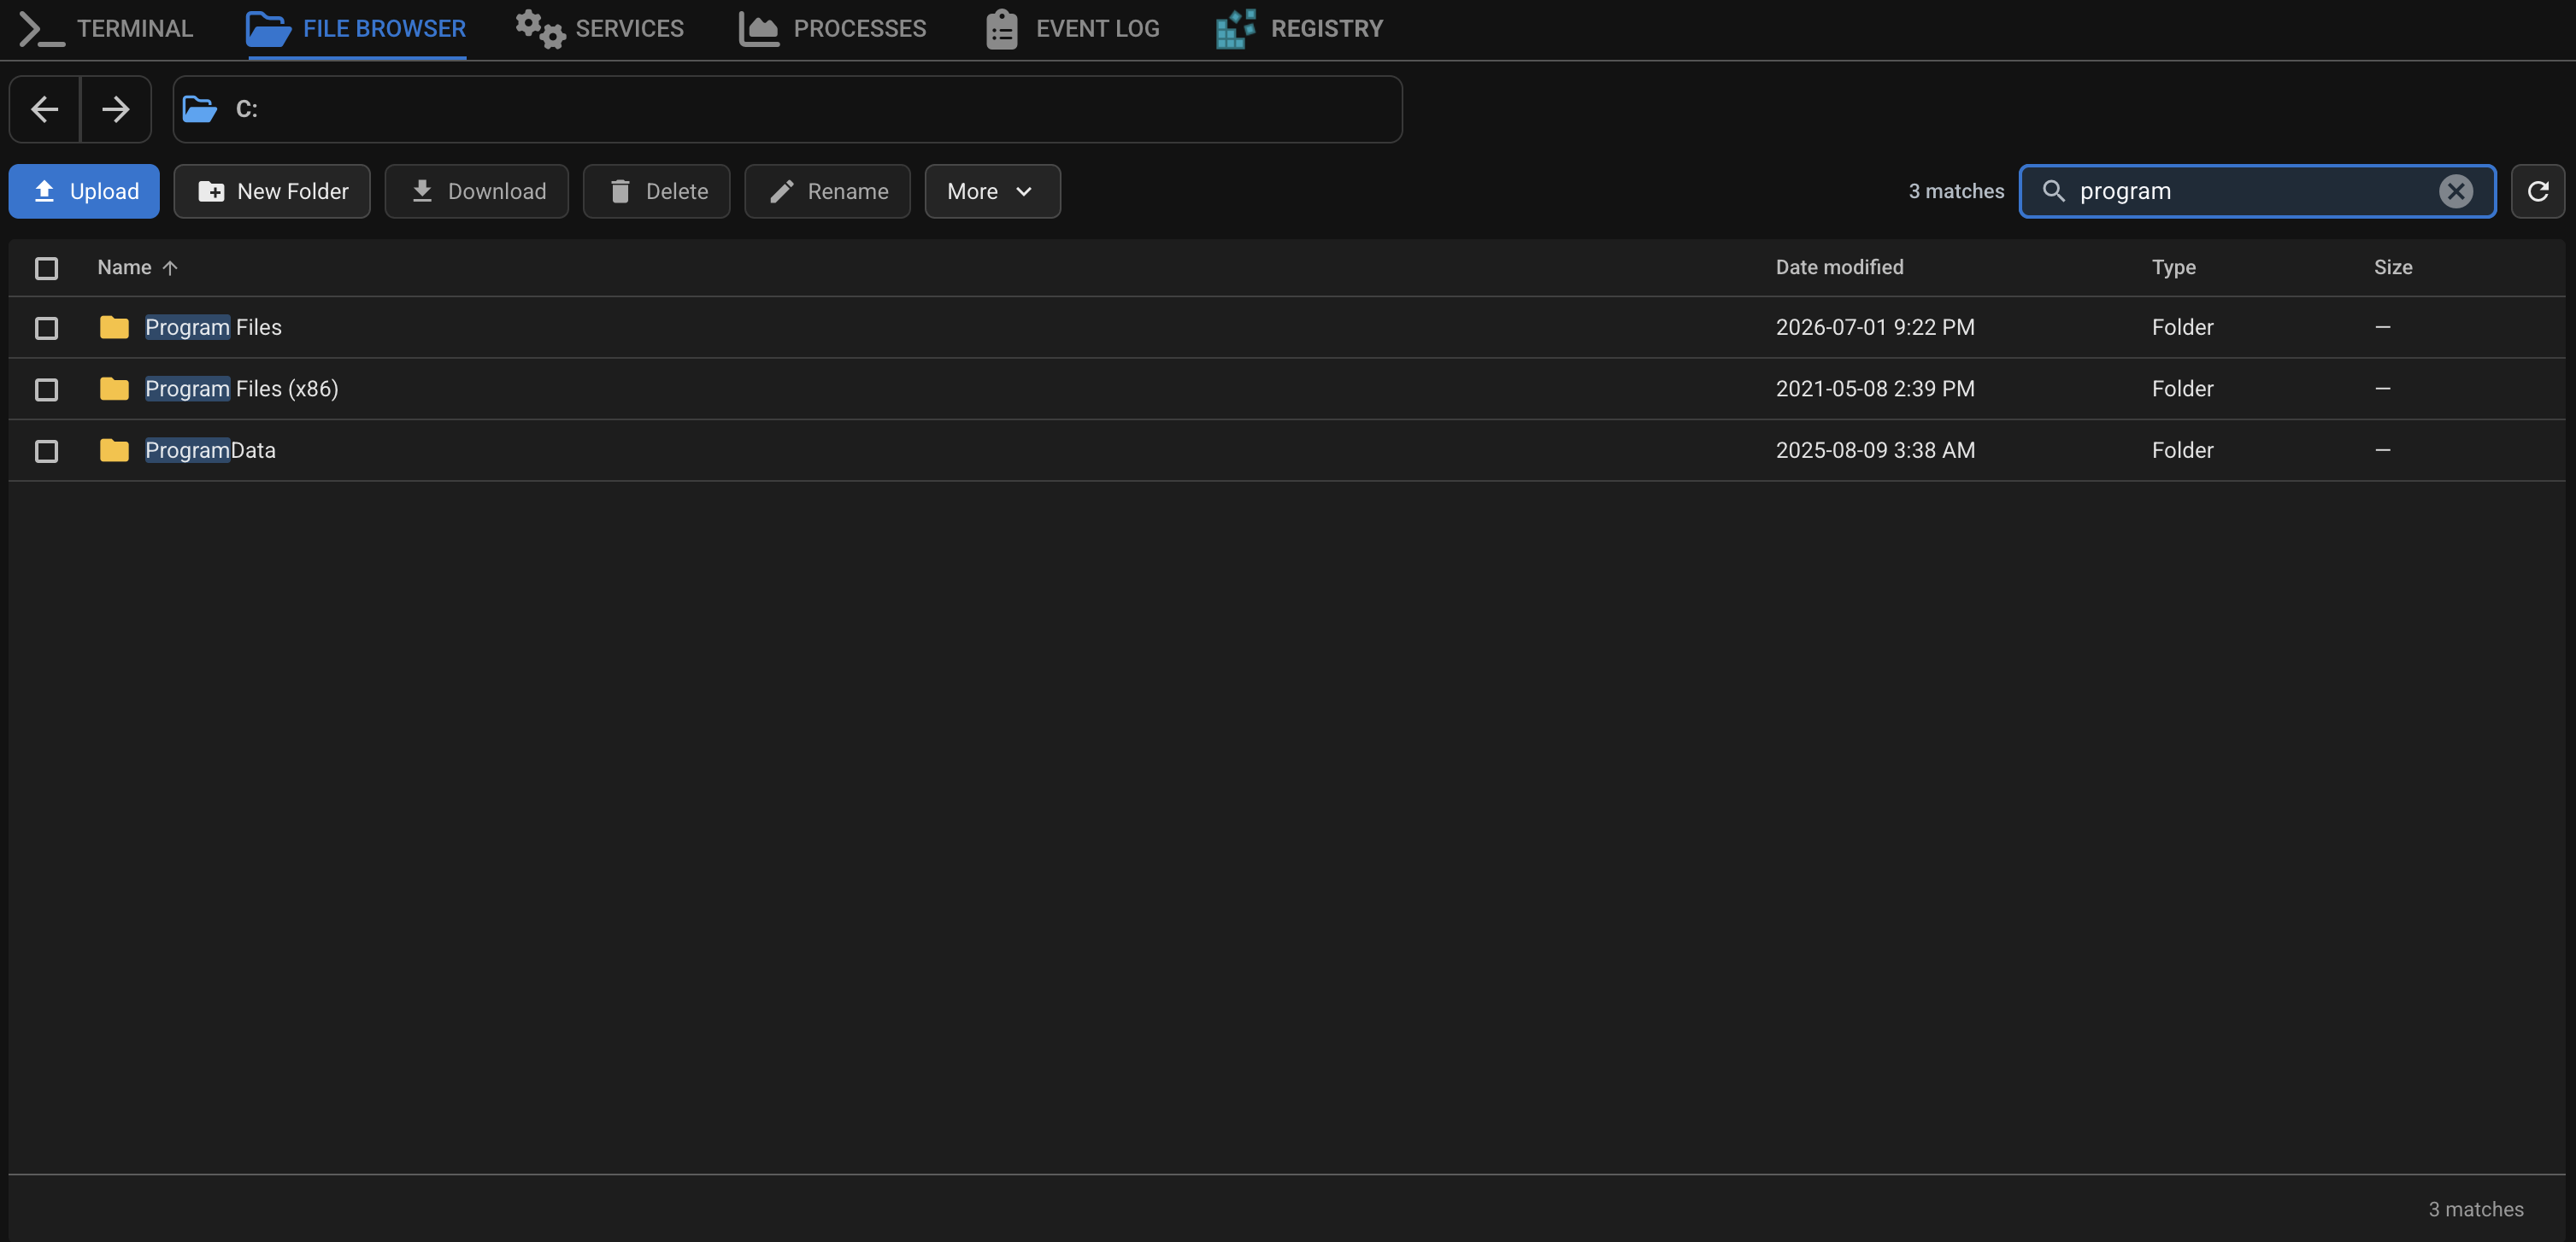Switch to the File Browser tab
Screen dimensions: 2576x1242
[x=357, y=29]
